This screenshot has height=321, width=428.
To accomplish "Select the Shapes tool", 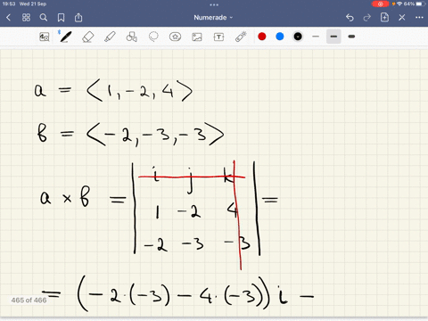I will coord(132,37).
